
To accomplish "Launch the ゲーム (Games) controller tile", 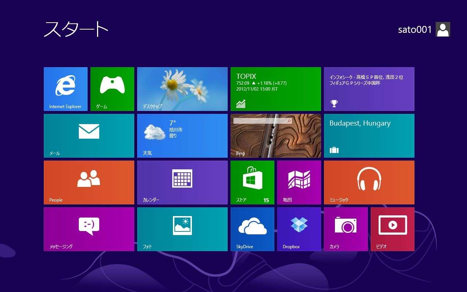I will (x=112, y=89).
